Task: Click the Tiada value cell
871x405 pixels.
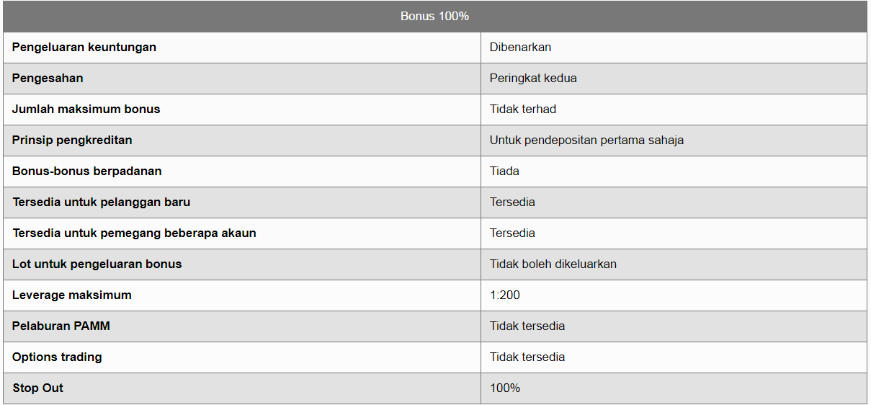Action: tap(674, 172)
